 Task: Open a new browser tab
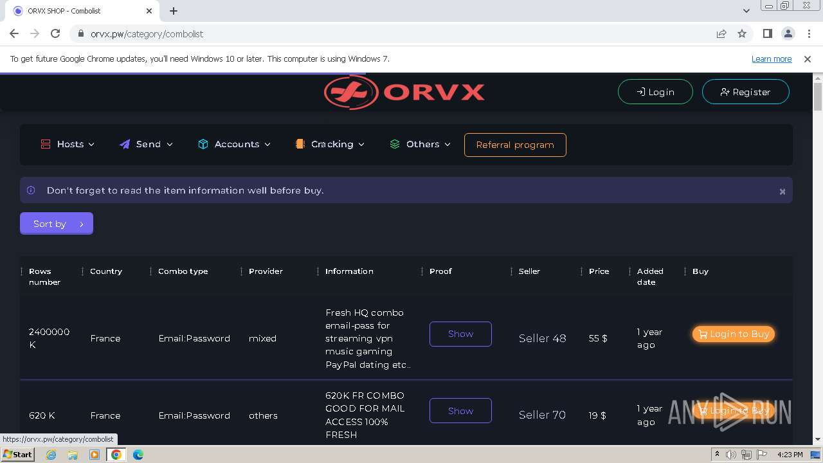tap(174, 11)
